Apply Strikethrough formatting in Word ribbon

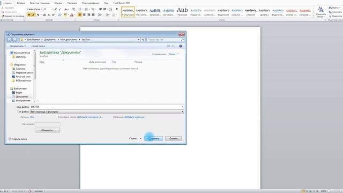click(x=44, y=14)
